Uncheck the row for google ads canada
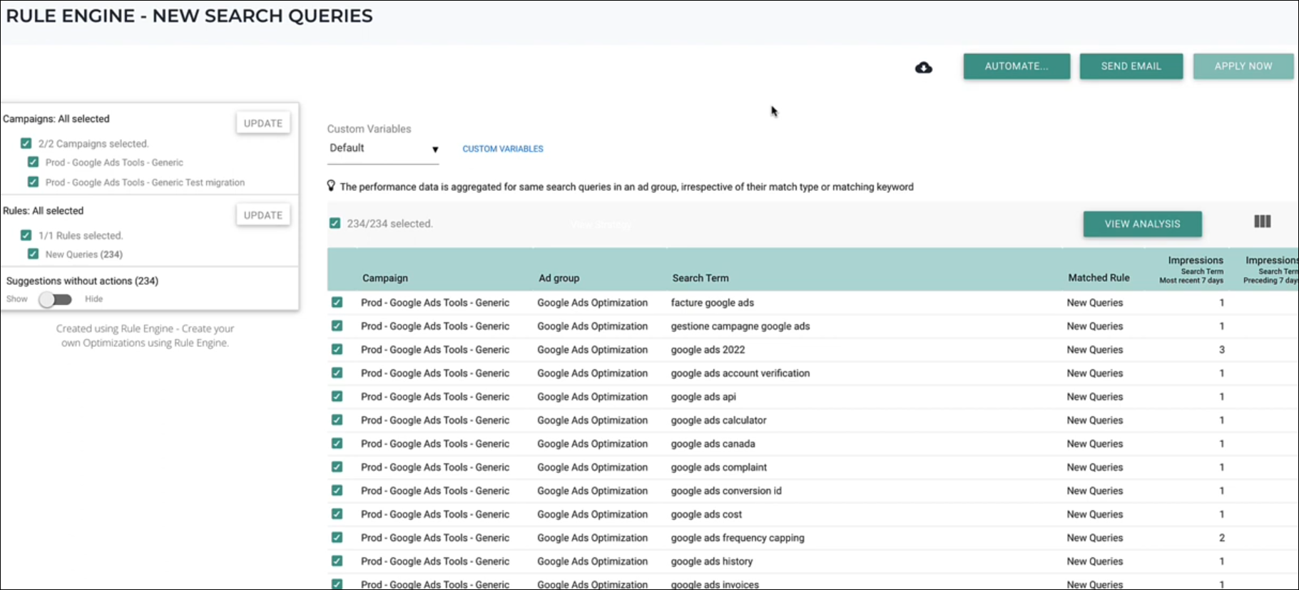This screenshot has width=1299, height=590. click(337, 443)
